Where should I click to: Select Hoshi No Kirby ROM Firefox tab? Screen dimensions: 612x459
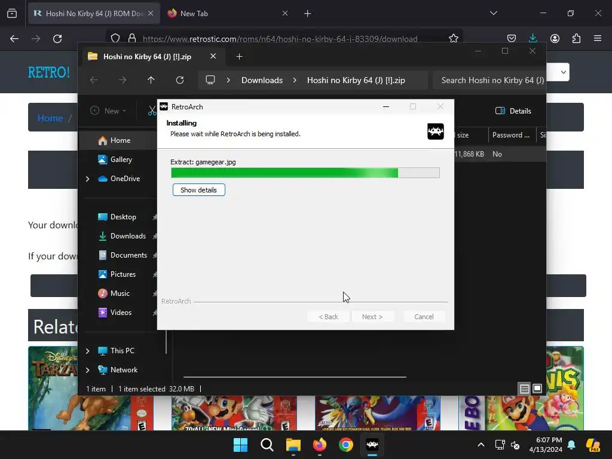(x=94, y=14)
